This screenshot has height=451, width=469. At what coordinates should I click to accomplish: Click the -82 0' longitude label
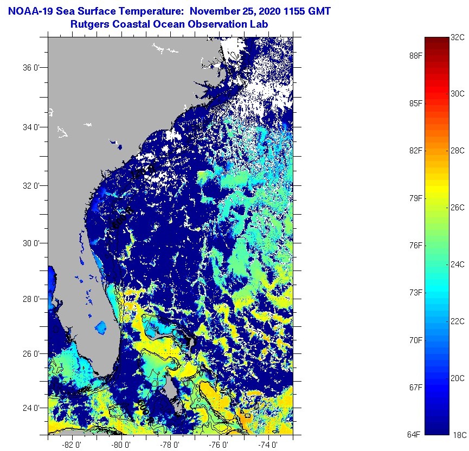tap(72, 445)
